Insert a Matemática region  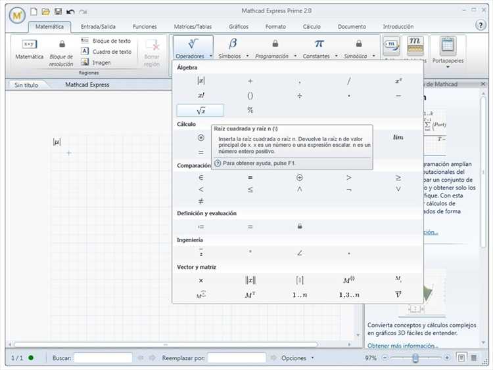29,49
